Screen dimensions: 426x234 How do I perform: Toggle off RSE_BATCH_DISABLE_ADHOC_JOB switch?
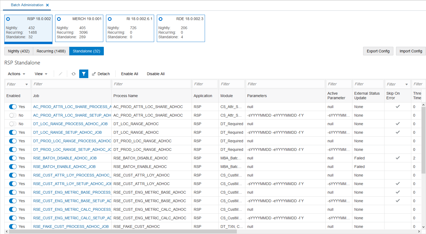13,158
